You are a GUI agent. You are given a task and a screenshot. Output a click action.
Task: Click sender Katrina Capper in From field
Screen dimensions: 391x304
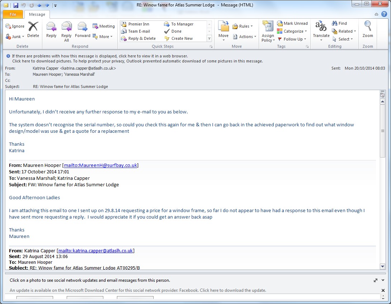point(74,68)
